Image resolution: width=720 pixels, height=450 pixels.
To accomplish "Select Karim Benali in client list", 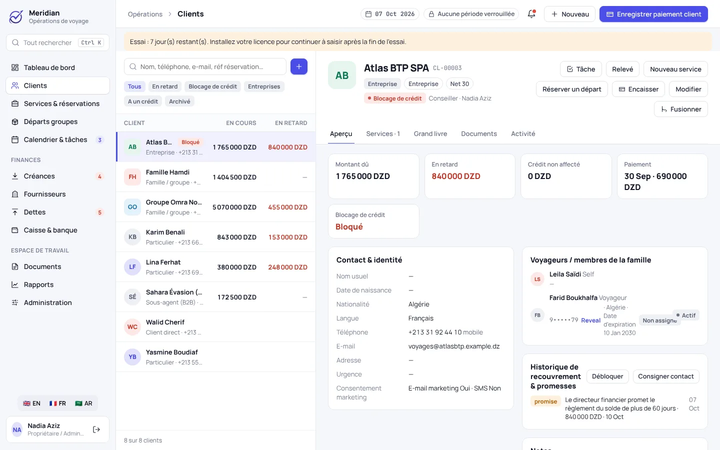I will pos(216,237).
